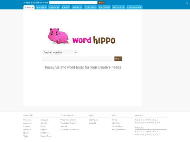Click the word hippo logo text

[94, 40]
